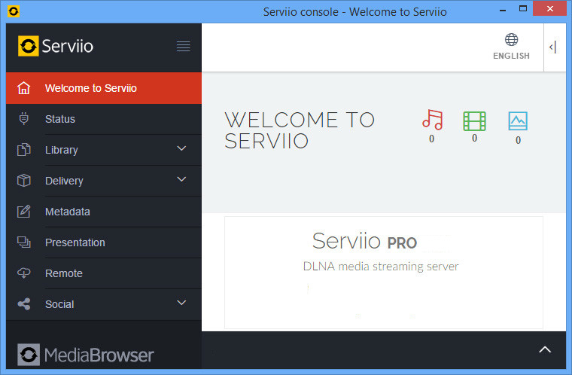Open the Remote settings page
Viewport: 572px width, 375px height.
(104, 273)
